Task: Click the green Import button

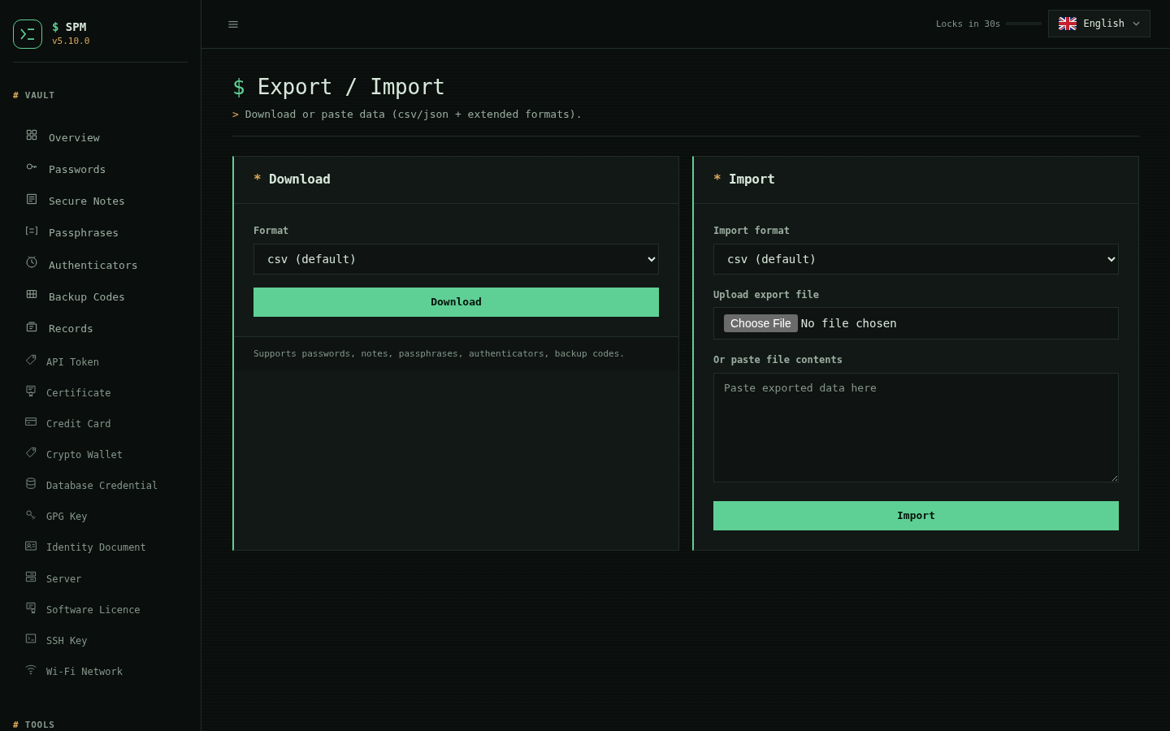Action: point(916,516)
